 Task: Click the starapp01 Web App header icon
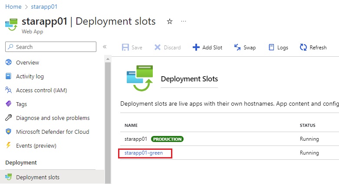pos(11,25)
